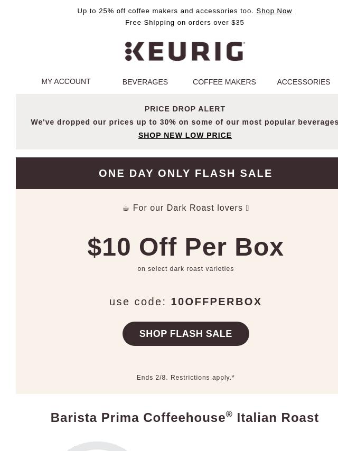Screen dimensions: 338x451
Task: Select COFFEE MAKERS in the navigation
Action: click(224, 82)
